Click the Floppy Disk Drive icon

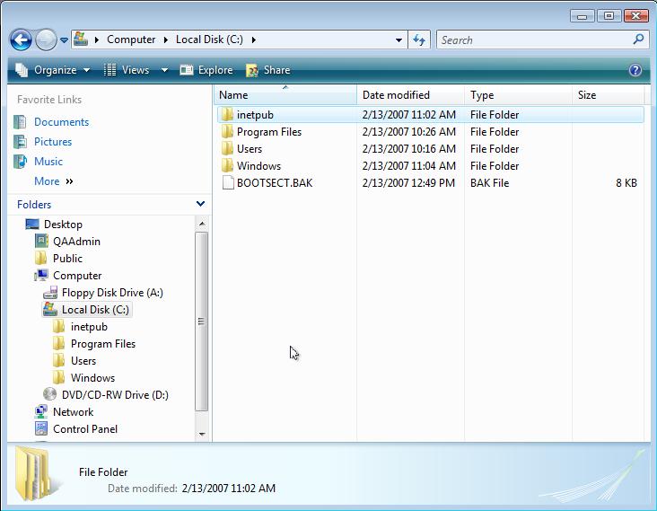coord(50,293)
